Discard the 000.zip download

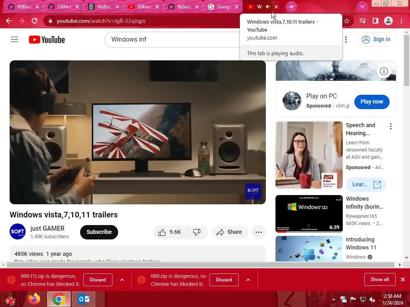224,280
